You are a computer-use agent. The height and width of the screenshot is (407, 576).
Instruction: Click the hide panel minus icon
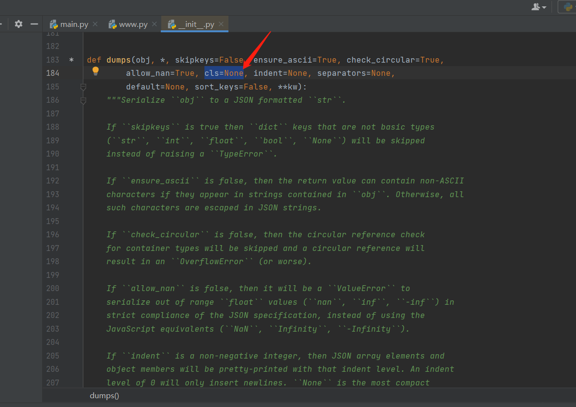[34, 24]
